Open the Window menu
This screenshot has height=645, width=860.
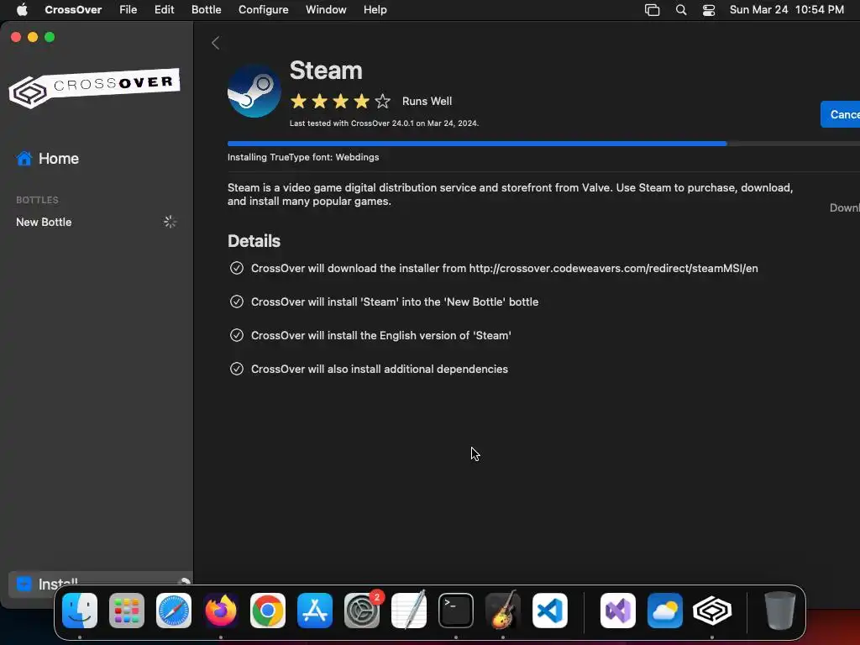tap(326, 9)
